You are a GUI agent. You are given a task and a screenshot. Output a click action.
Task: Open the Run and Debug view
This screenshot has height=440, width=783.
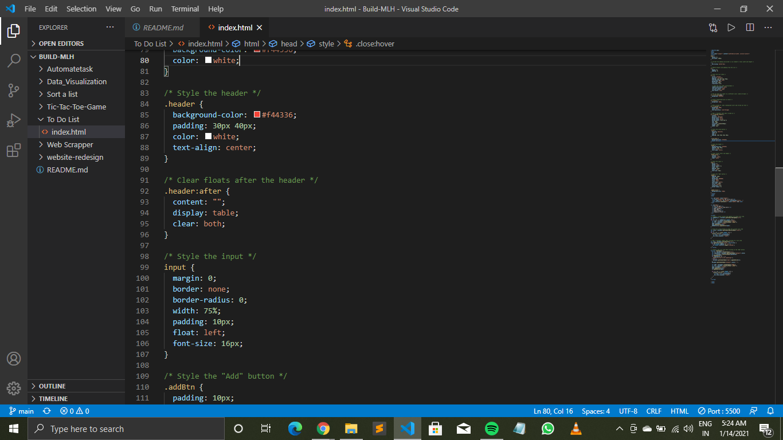[14, 120]
